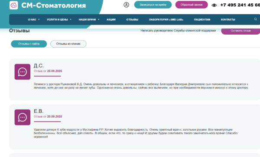Expand the НАШИ ВРАЧИ dropdown arrow
The image size is (260, 157).
(99, 19)
